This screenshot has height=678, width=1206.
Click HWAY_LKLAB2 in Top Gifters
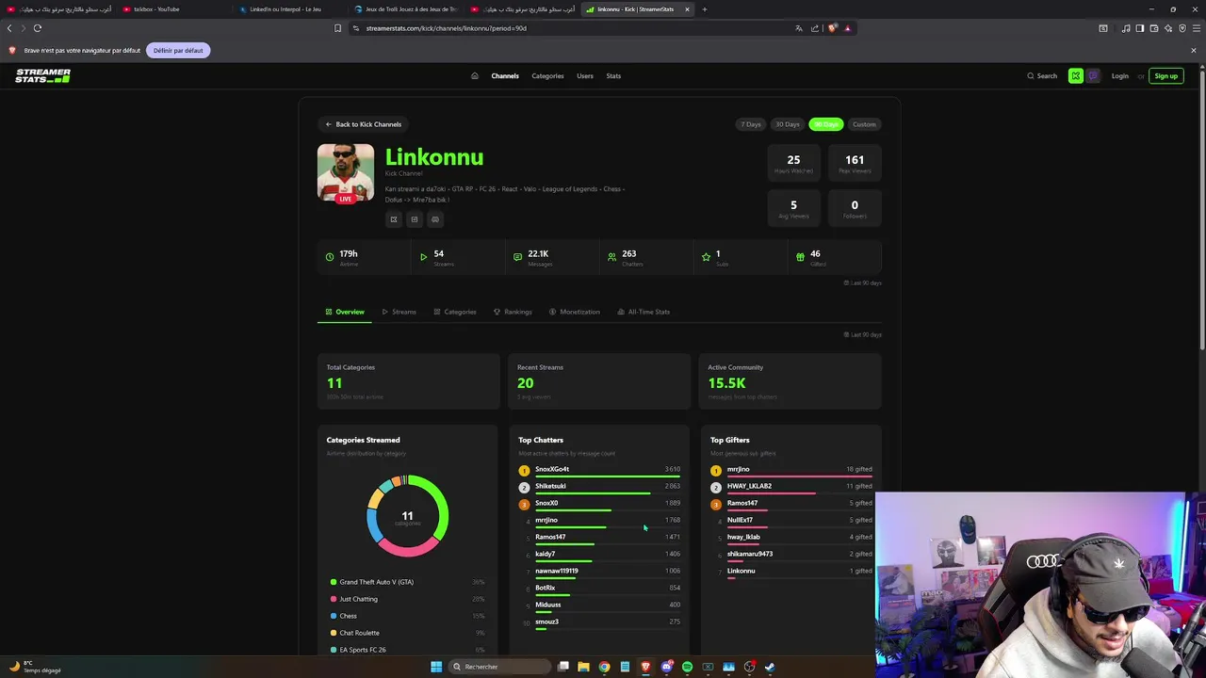tap(749, 486)
